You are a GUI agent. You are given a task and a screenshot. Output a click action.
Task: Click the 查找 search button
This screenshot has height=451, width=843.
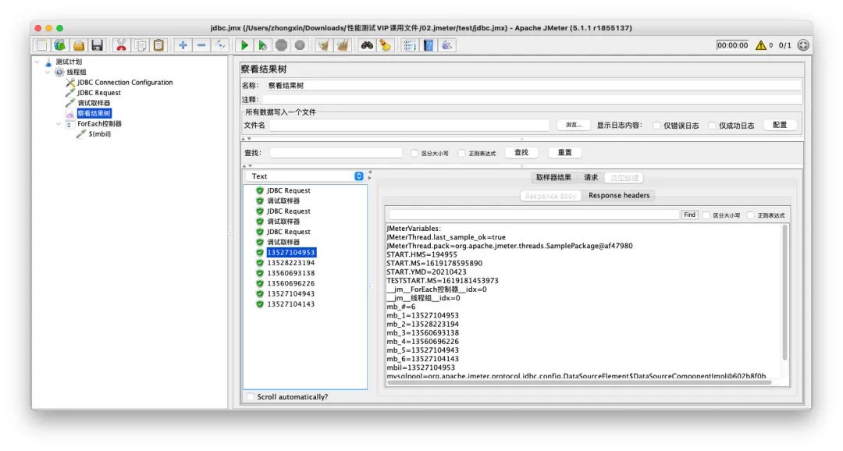[521, 153]
